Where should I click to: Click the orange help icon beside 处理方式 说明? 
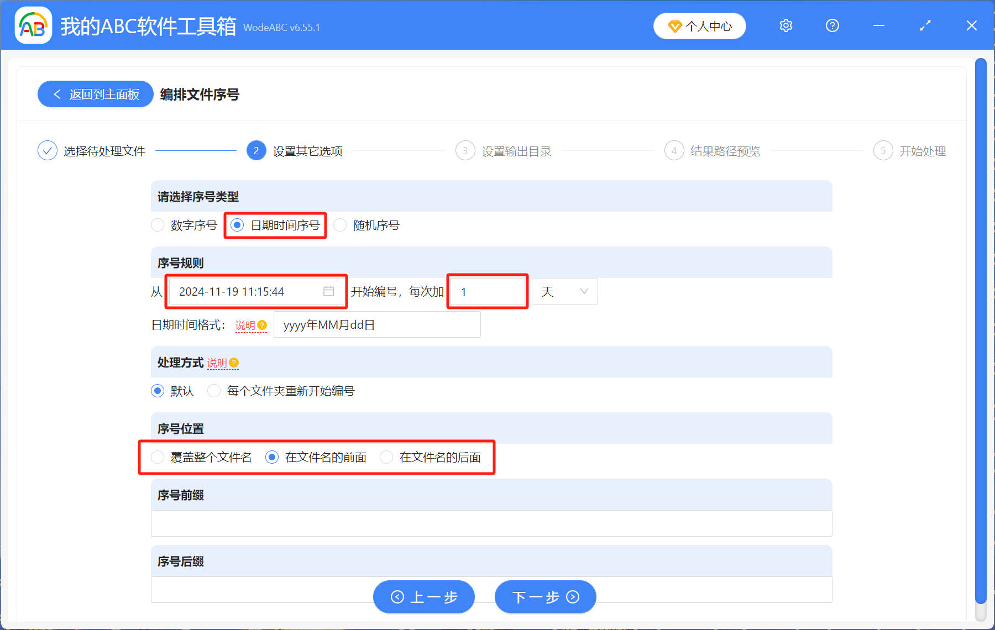[234, 363]
